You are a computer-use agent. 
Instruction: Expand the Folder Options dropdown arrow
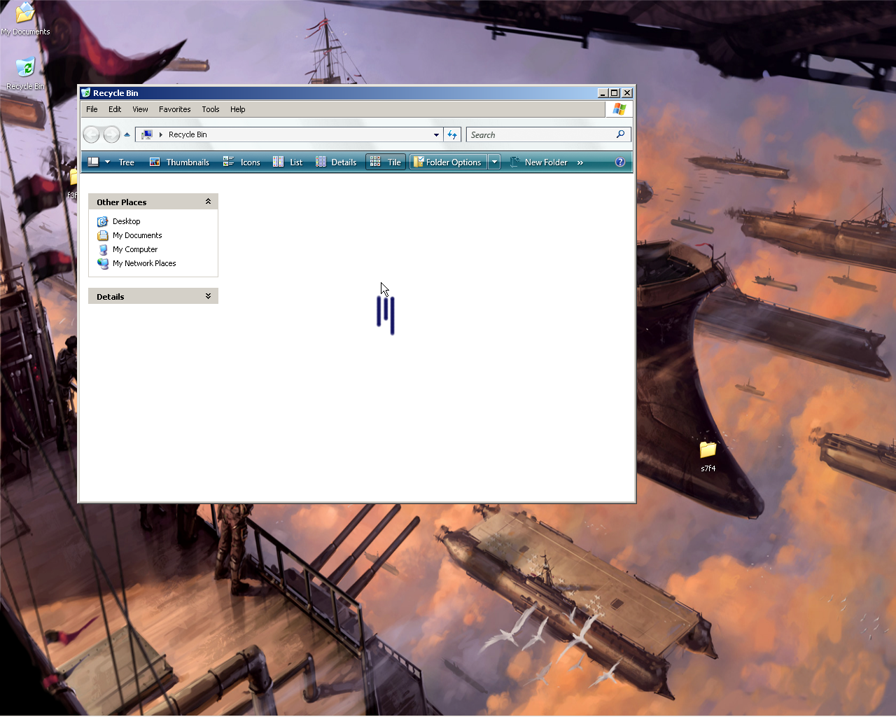(x=494, y=162)
